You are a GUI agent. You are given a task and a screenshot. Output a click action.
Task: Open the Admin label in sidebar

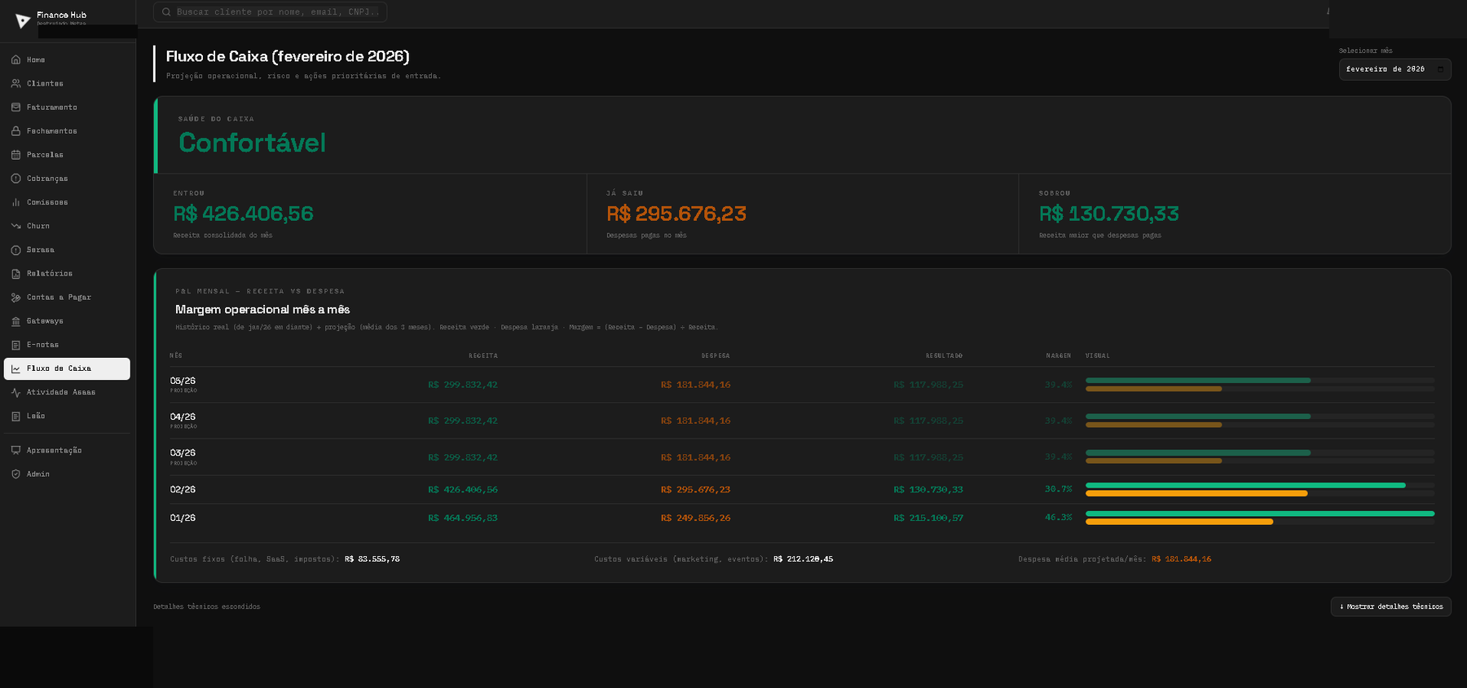pyautogui.click(x=38, y=474)
